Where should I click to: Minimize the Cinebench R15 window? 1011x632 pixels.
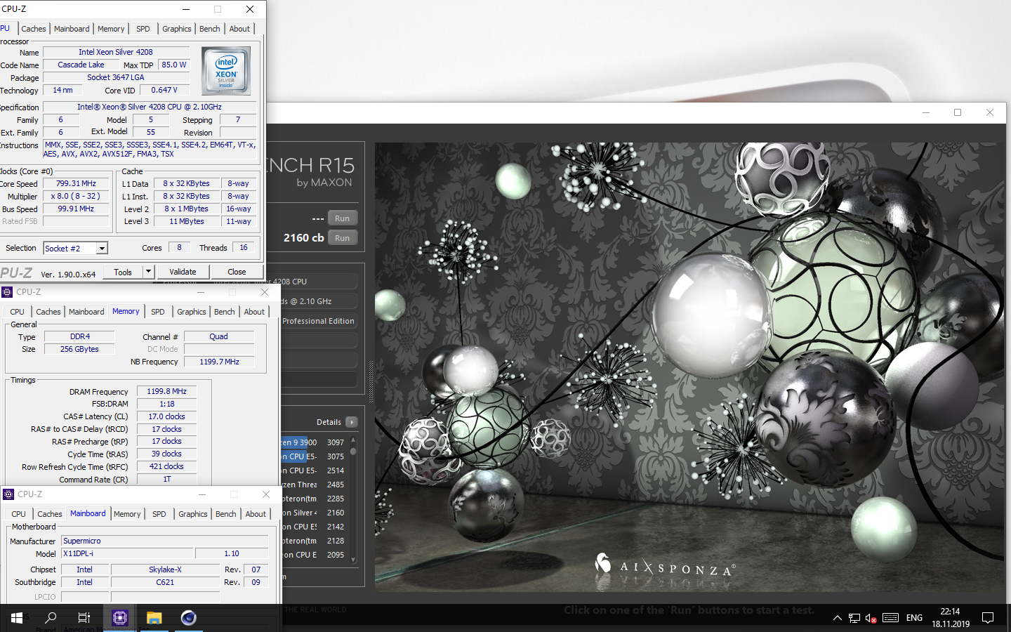(x=926, y=112)
